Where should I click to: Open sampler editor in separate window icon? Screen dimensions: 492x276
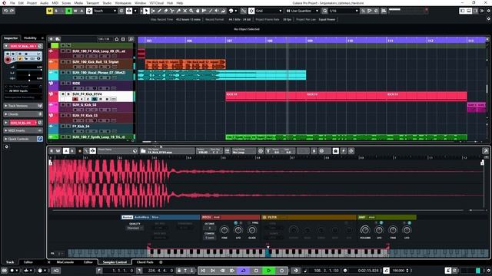coord(485,151)
